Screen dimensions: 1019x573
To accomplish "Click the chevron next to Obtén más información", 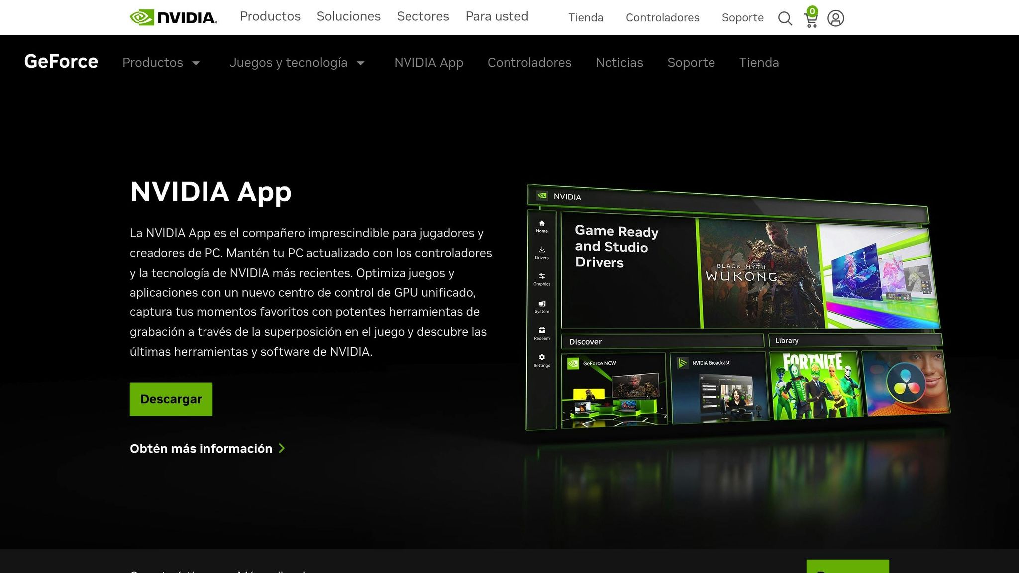I will point(282,448).
